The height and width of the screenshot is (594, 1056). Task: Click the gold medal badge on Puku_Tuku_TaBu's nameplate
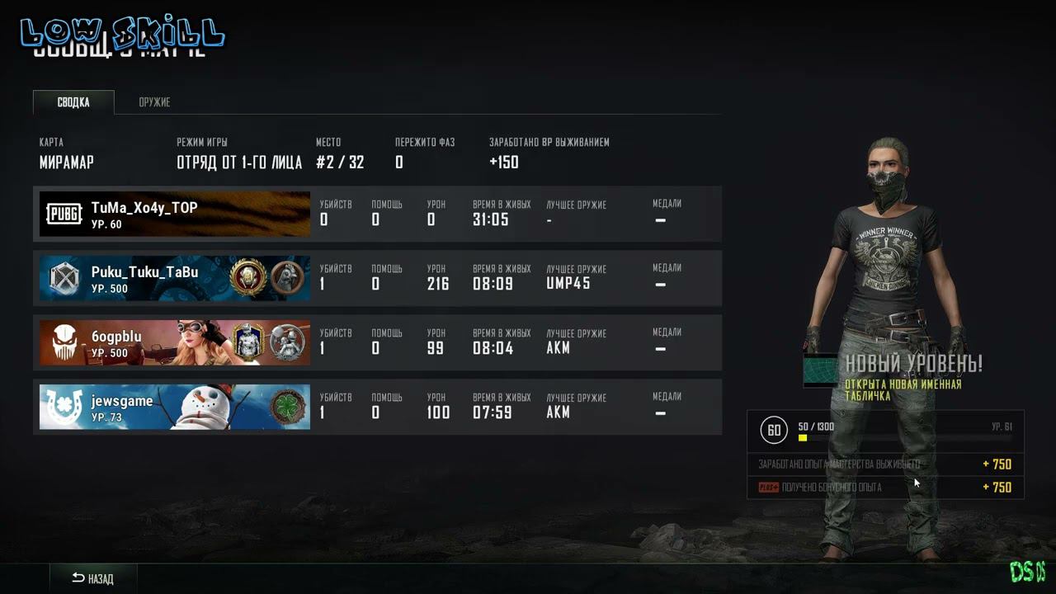[x=247, y=279]
